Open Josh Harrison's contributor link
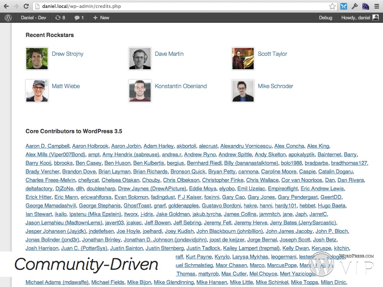The image size is (383, 287). point(42,249)
